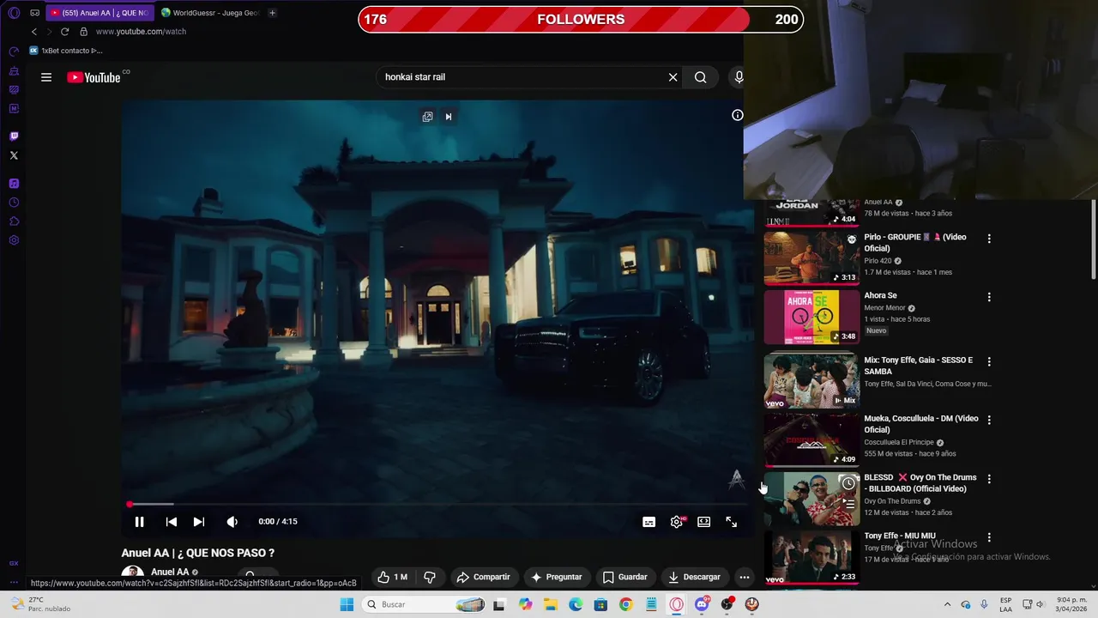1098x618 pixels.
Task: Switch to theater mode
Action: tap(704, 522)
